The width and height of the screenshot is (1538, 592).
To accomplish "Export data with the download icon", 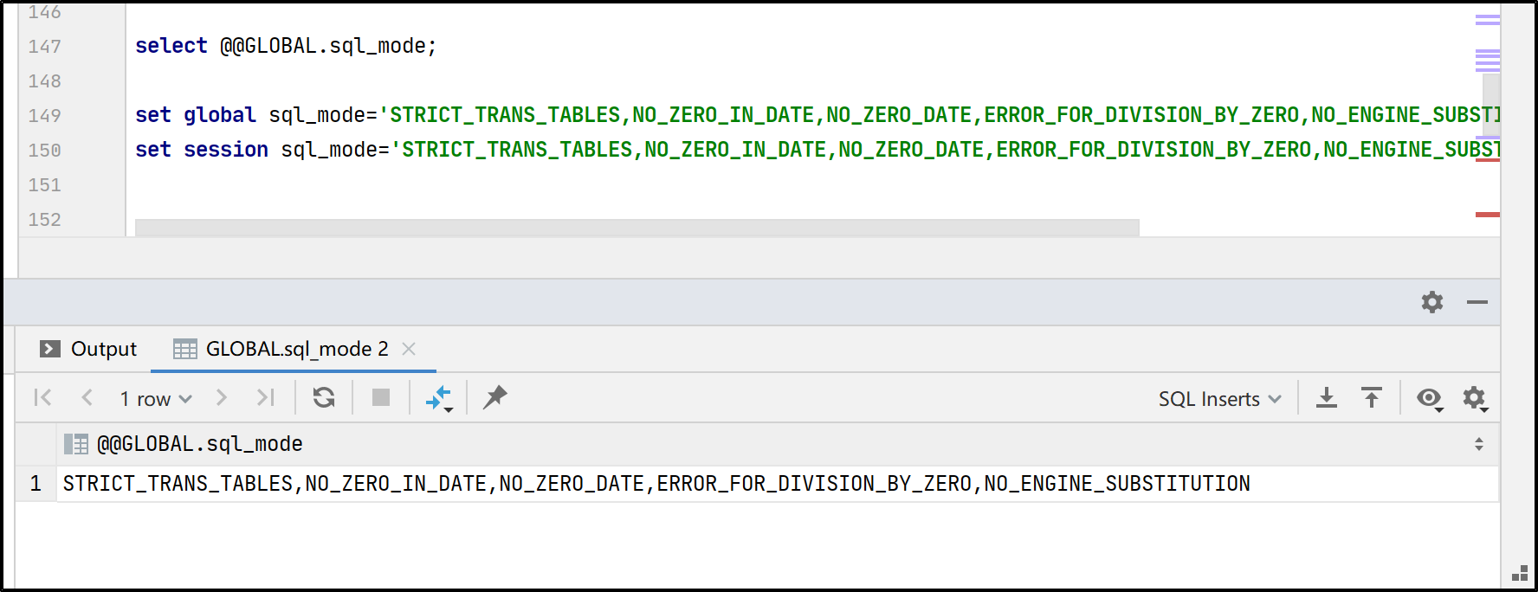I will (x=1327, y=398).
